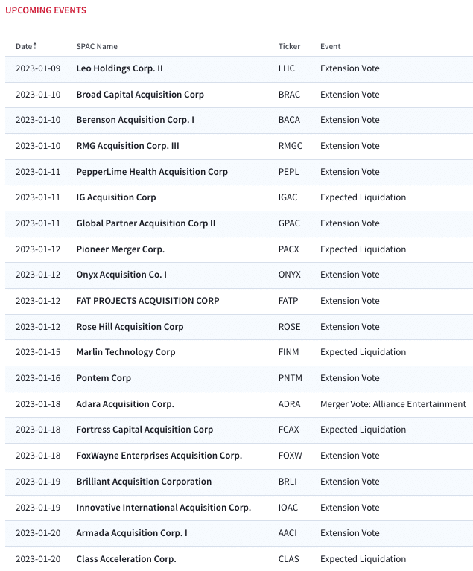Viewport: 473px width, 571px height.
Task: Click the Event column header
Action: pos(331,46)
